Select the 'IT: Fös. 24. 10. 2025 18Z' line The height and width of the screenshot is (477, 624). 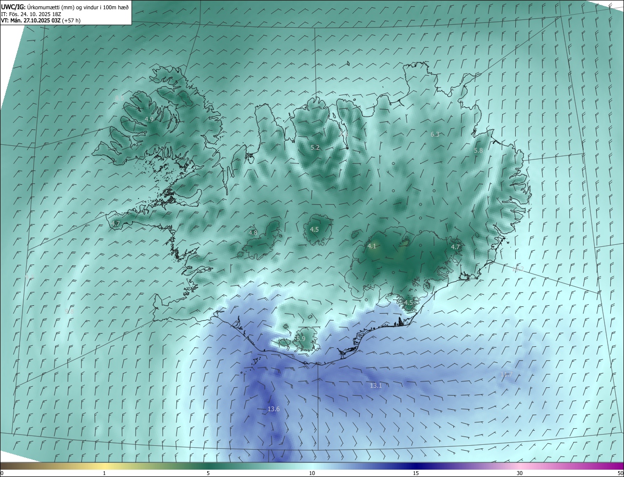[31, 14]
